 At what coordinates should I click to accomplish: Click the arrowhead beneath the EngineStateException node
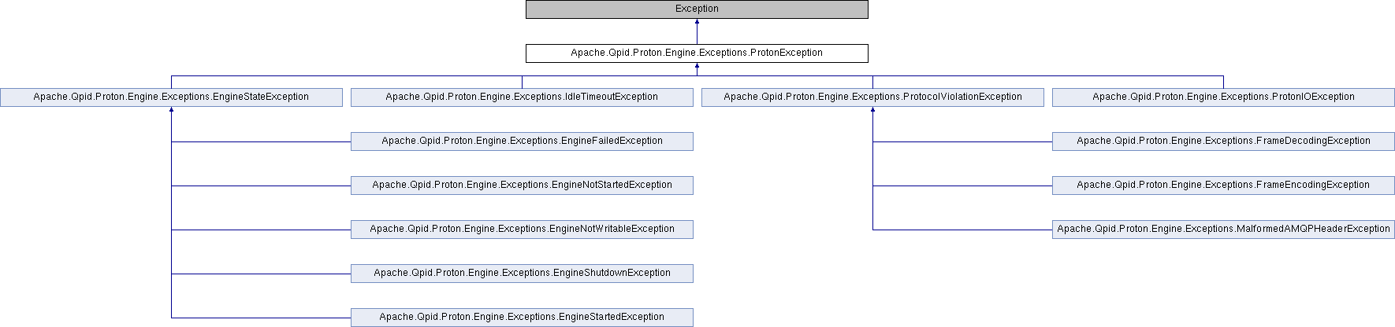click(x=171, y=111)
